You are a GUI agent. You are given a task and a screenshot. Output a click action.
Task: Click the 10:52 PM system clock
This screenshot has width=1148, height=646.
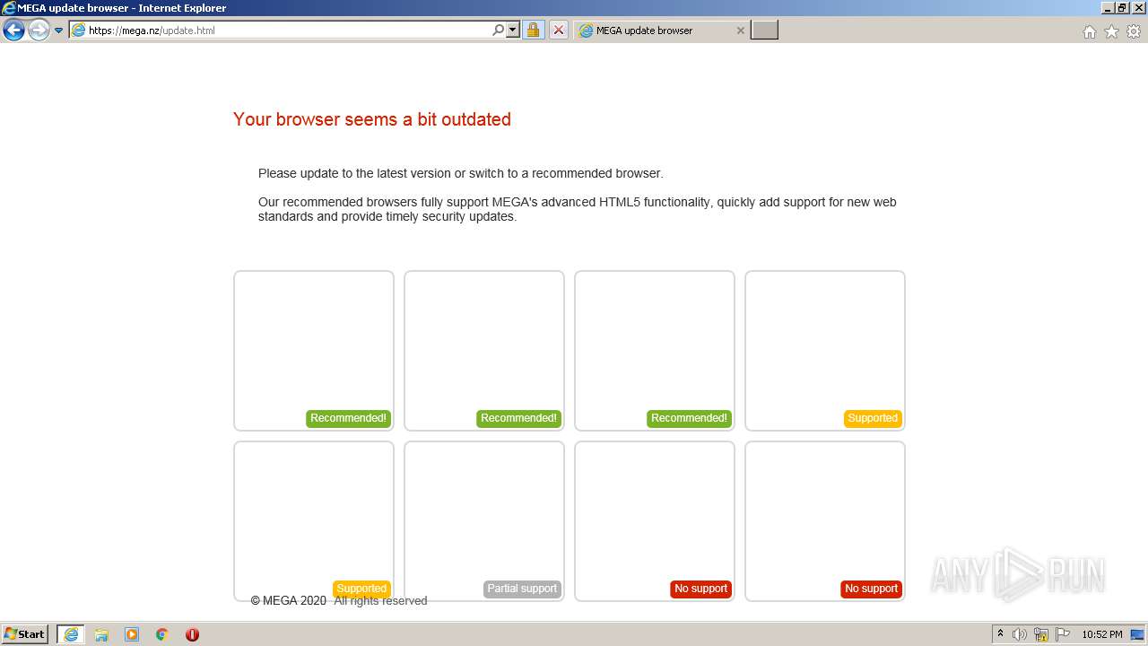click(1101, 634)
